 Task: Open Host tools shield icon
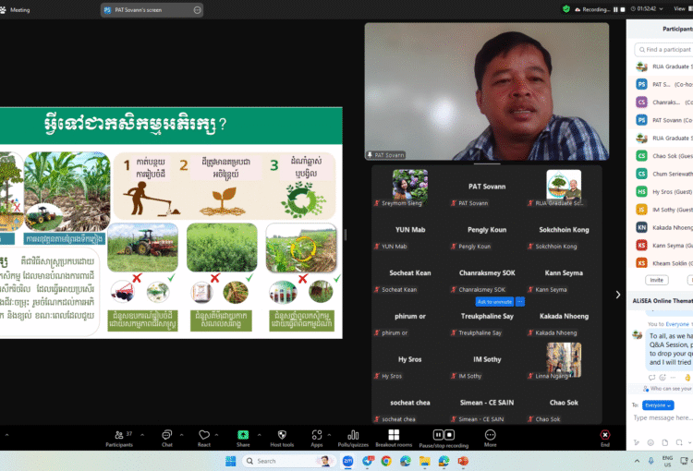(x=281, y=436)
